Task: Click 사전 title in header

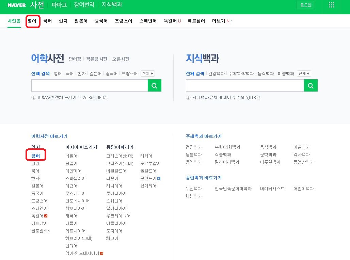Action: 37,5
